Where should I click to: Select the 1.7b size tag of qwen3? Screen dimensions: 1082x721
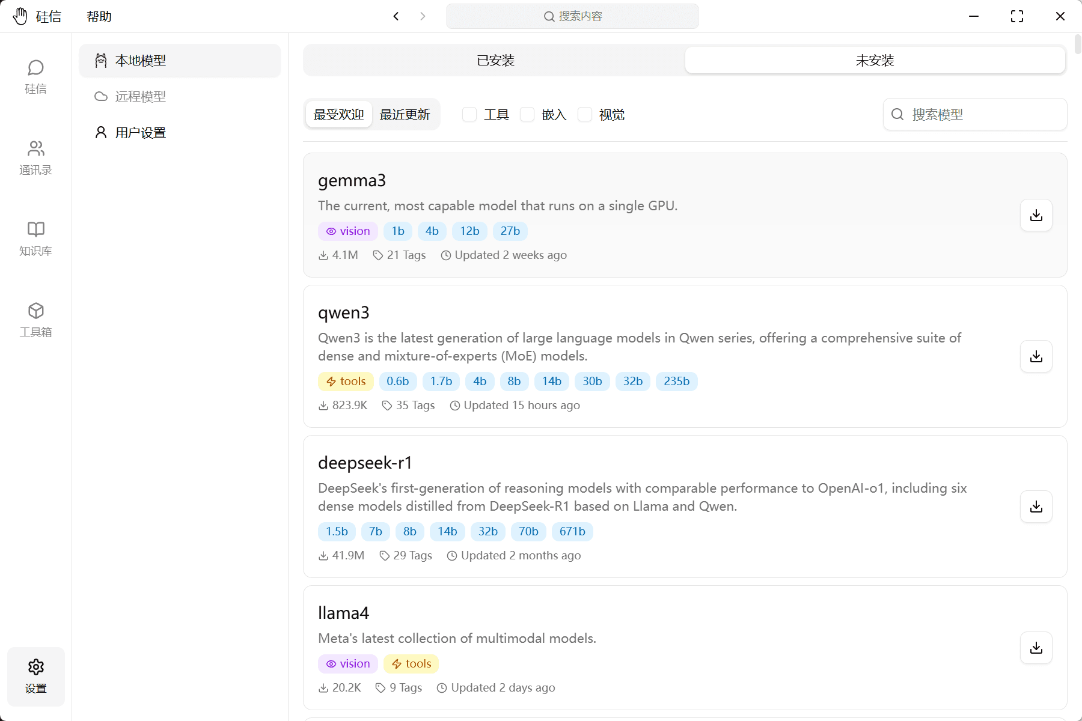click(x=441, y=382)
